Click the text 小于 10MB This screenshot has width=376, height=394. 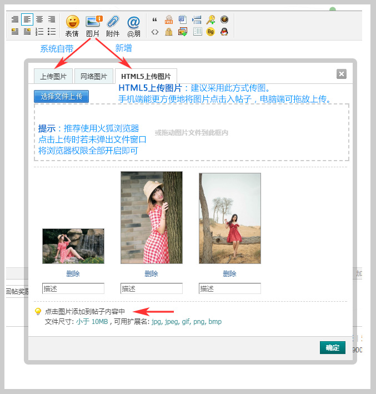pyautogui.click(x=92, y=322)
